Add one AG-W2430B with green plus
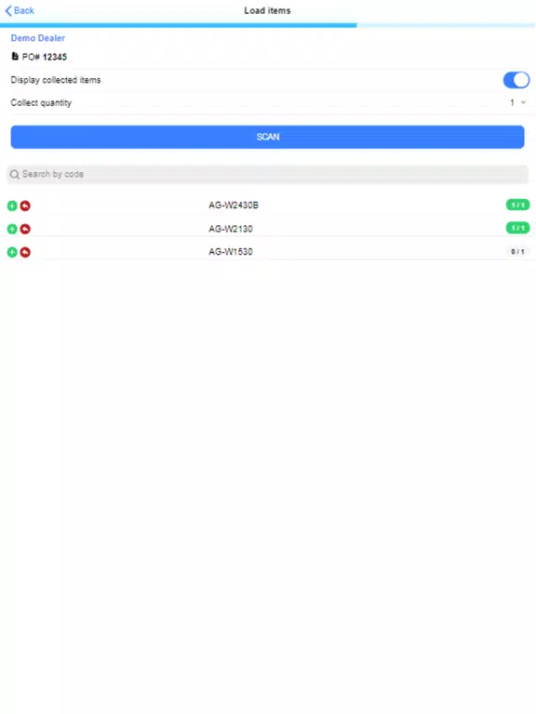536x714 pixels. 12,205
